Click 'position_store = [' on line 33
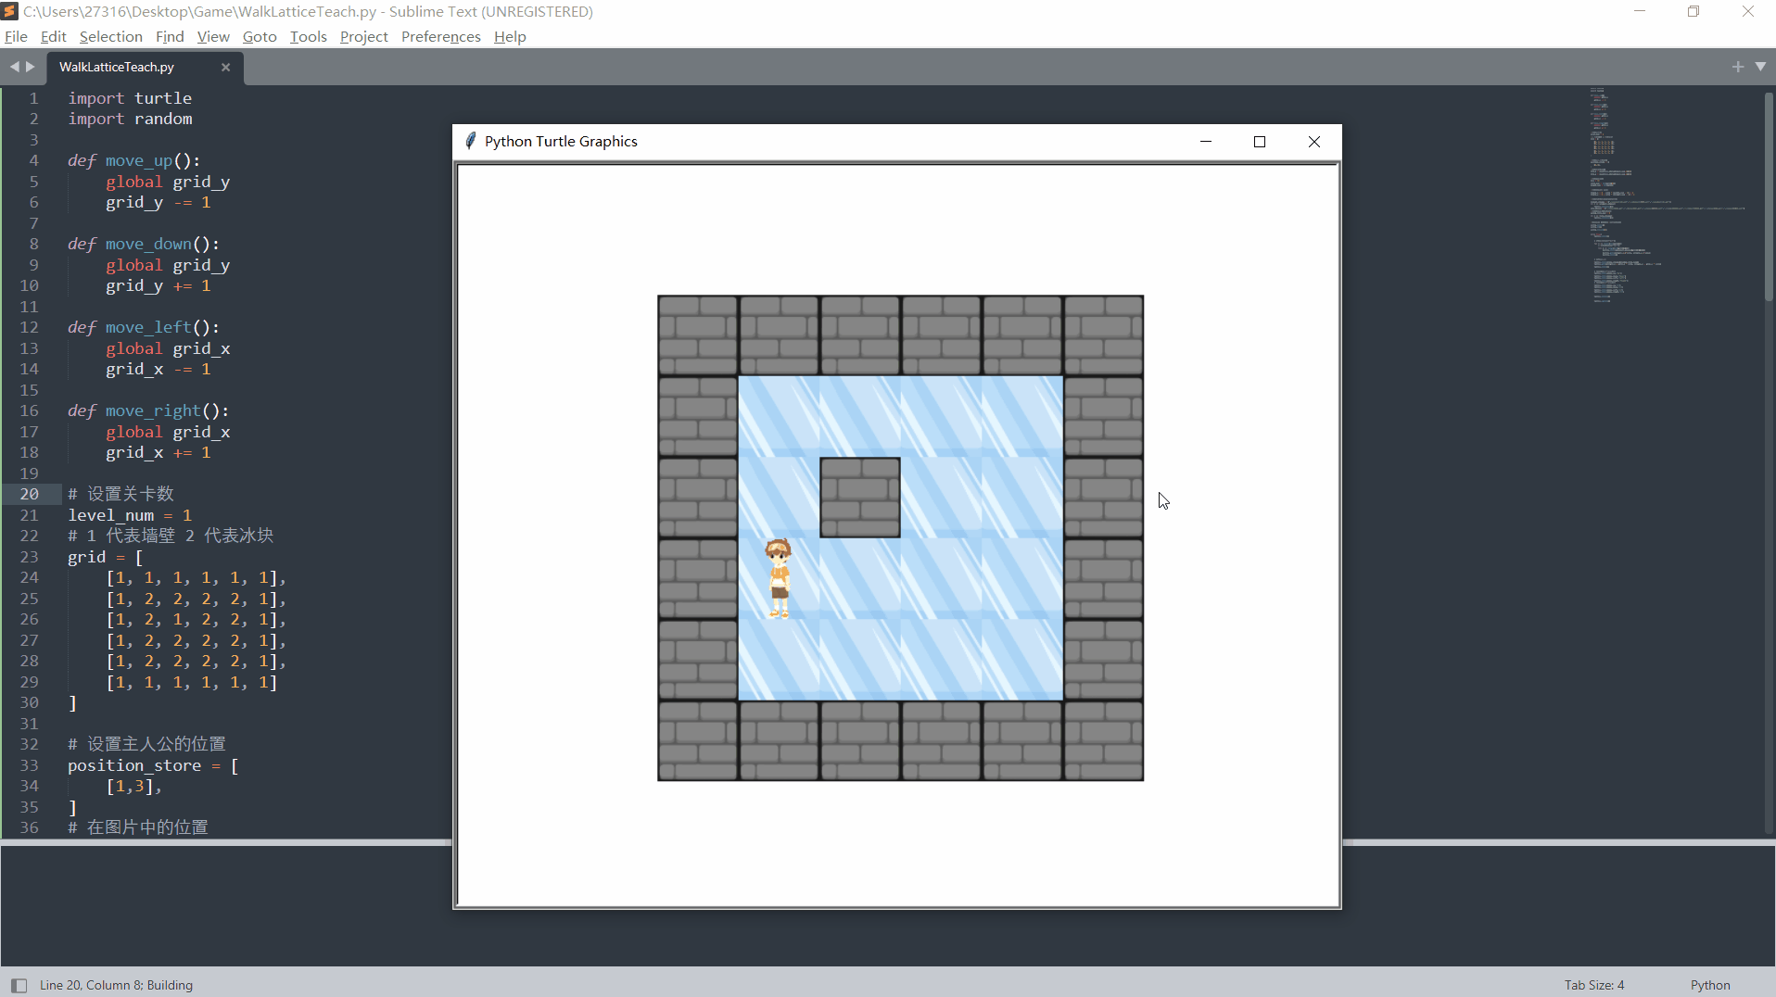Viewport: 1776px width, 997px height. point(153,765)
